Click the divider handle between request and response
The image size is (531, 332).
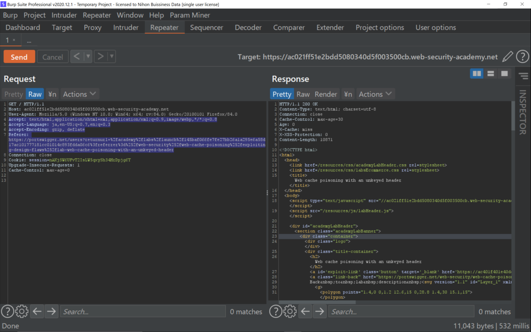pos(267,193)
